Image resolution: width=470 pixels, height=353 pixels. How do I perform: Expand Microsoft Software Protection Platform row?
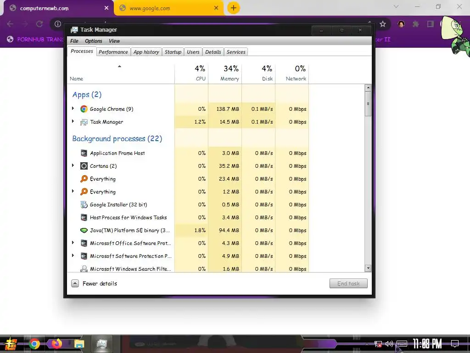pos(73,256)
